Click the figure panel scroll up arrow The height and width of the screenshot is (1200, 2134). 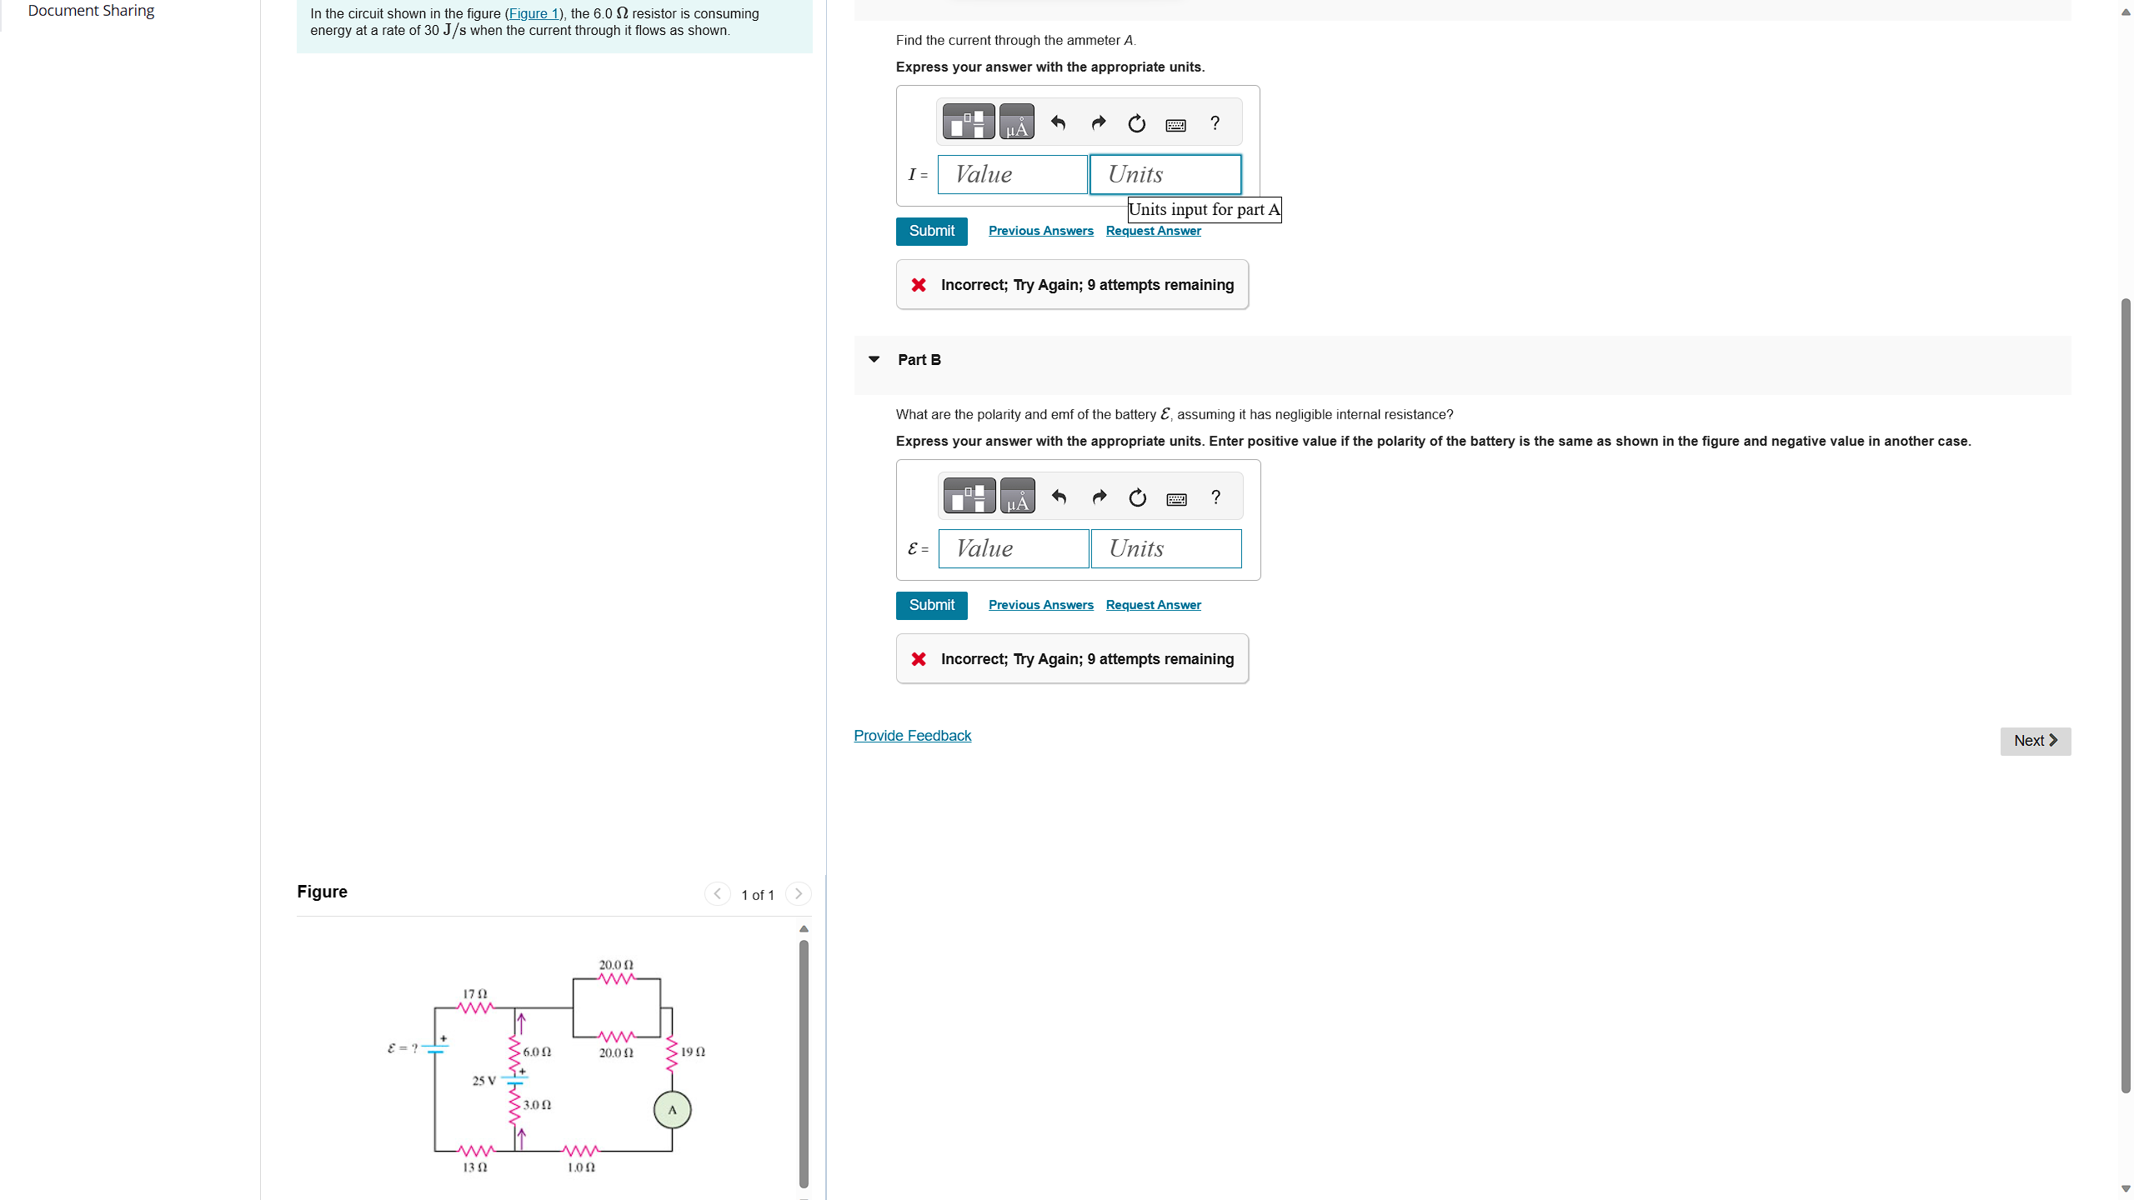pyautogui.click(x=804, y=929)
